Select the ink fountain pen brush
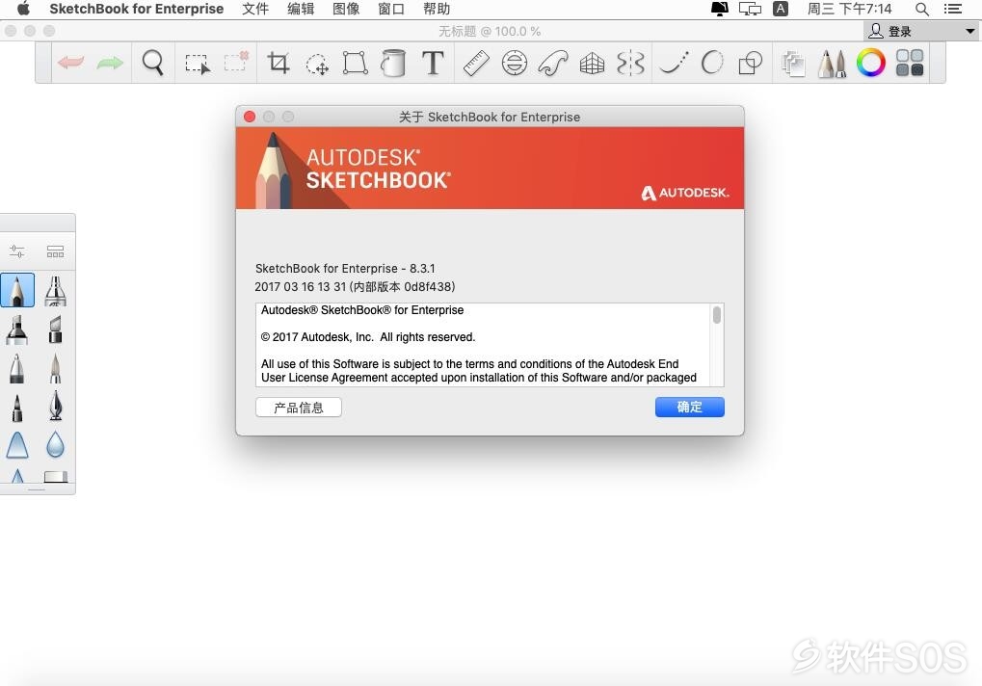 coord(55,407)
